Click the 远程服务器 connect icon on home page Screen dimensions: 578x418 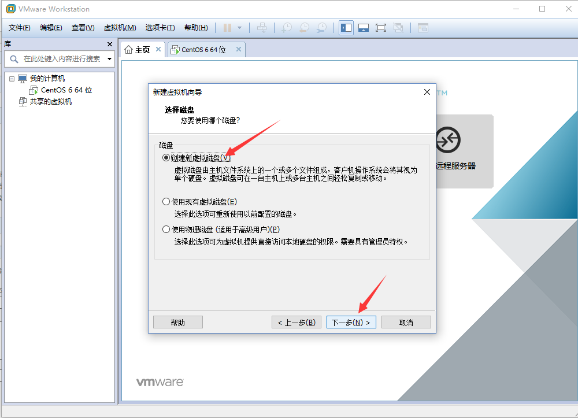click(x=448, y=140)
